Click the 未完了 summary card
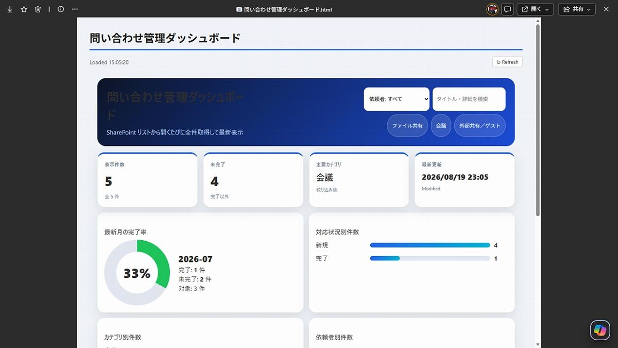Screen dimensions: 618x348 [253, 180]
